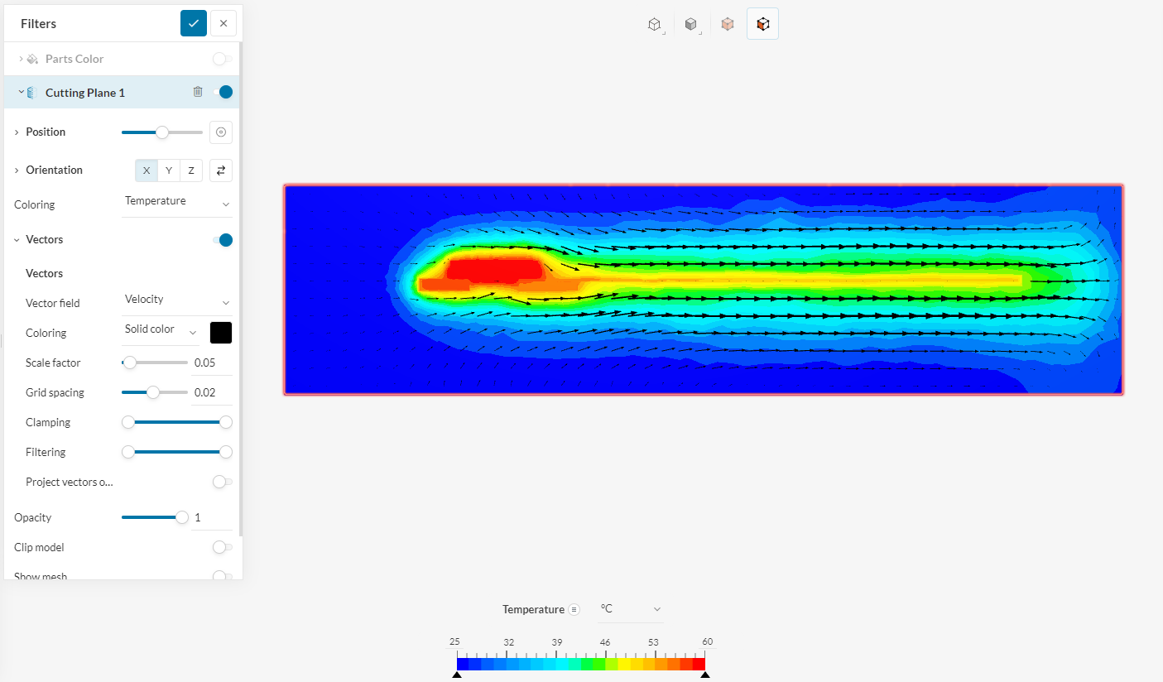
Task: Open the Temperature legend options icon
Action: [574, 609]
